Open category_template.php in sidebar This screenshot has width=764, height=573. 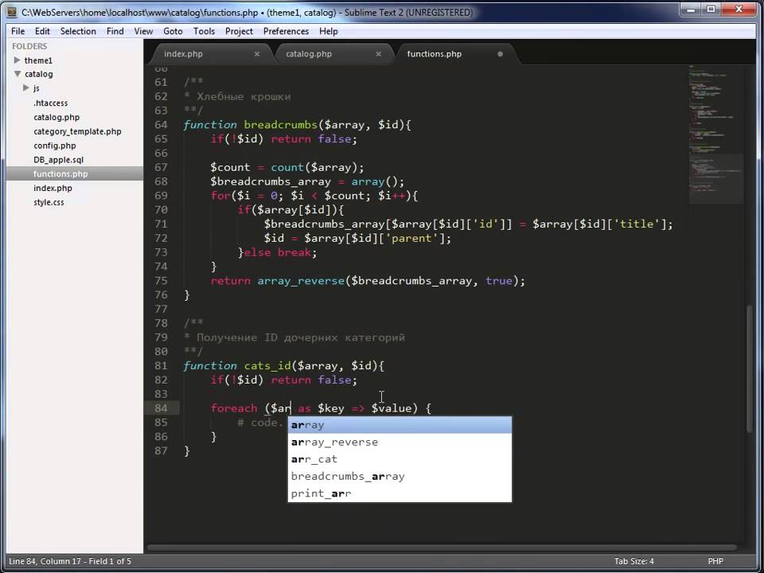pos(77,131)
